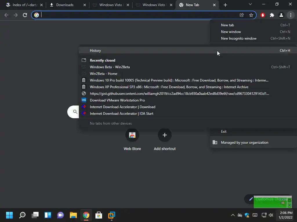This screenshot has width=297, height=222.
Task: Click the OneDrive cloud tray icon
Action: click(240, 215)
